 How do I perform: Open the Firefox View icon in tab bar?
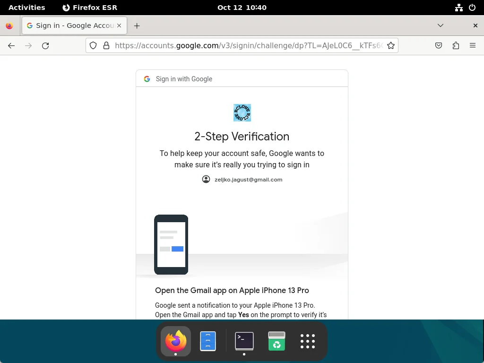(x=9, y=26)
